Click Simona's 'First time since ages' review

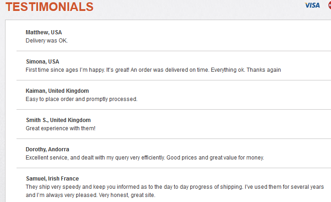tap(153, 70)
